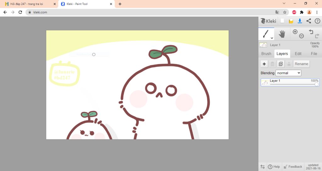
Task: Import an image via folder icon
Action: (291, 21)
